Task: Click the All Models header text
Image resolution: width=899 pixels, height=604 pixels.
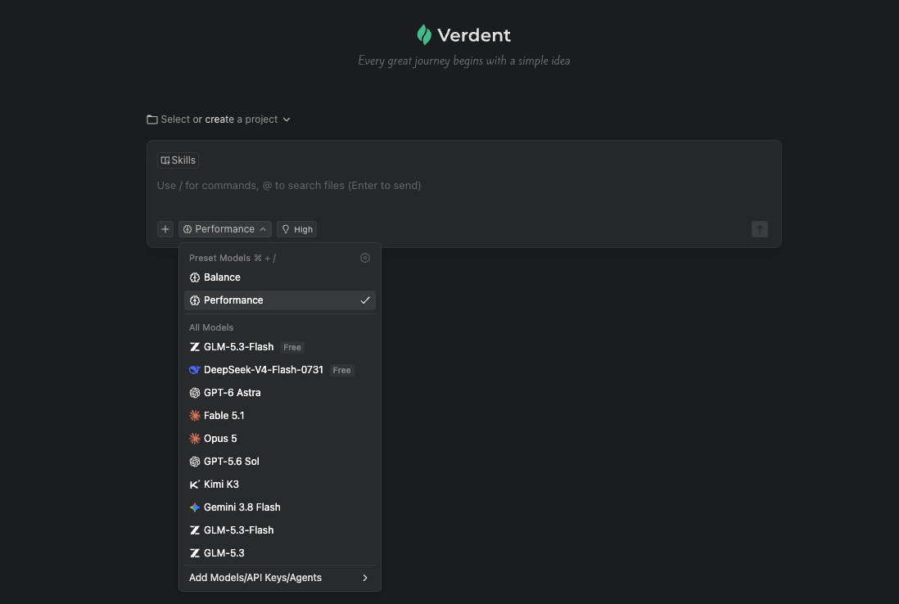Action: [211, 328]
